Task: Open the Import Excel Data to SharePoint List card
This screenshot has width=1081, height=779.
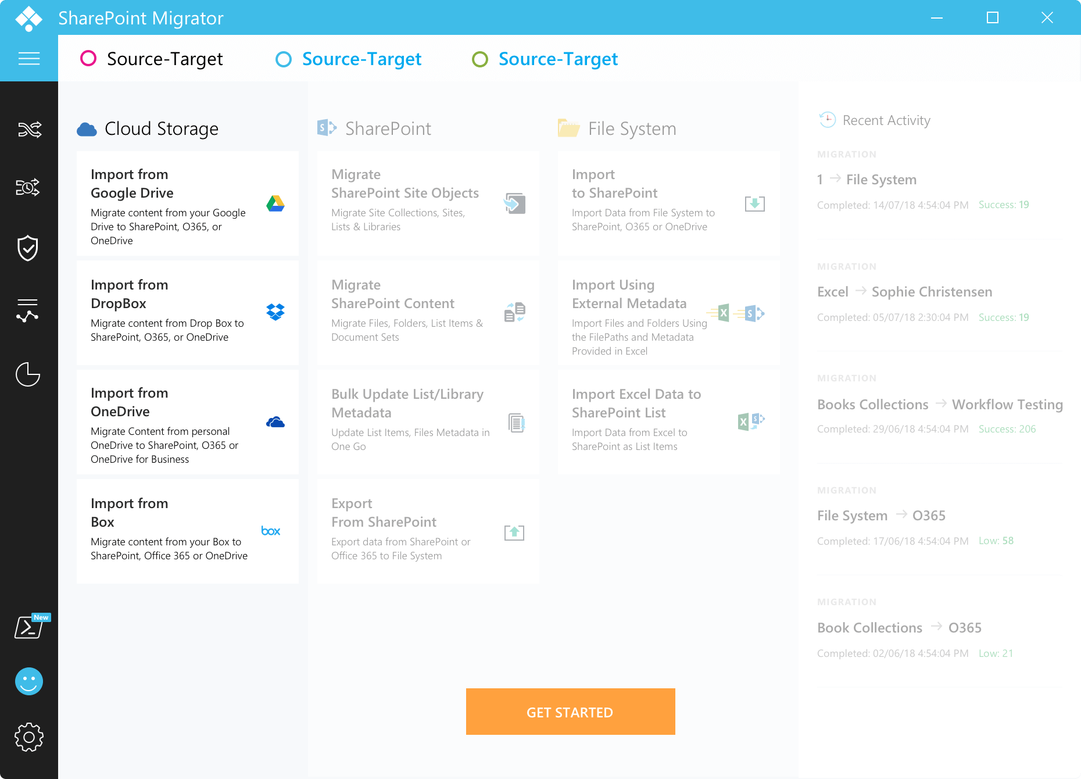Action: coord(669,422)
